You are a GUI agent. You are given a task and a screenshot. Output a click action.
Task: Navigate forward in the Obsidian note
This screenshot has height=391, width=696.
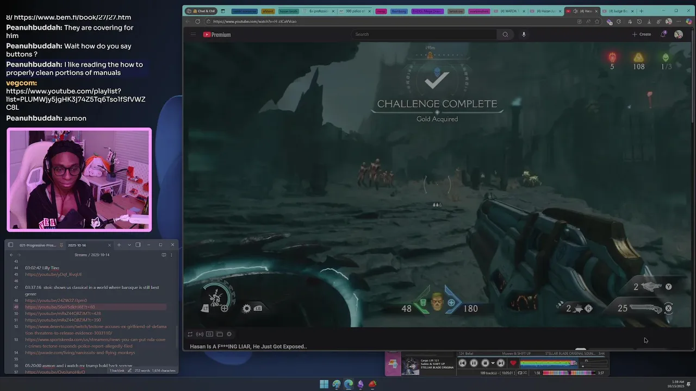(19, 255)
